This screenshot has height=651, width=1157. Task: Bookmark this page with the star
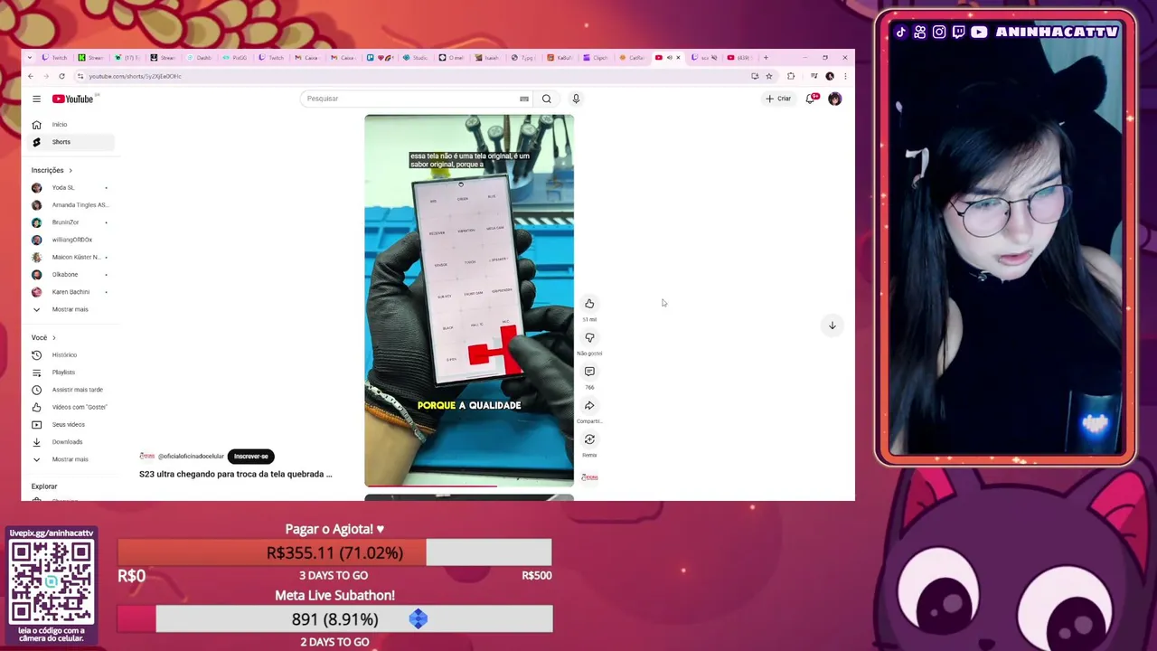click(x=769, y=76)
